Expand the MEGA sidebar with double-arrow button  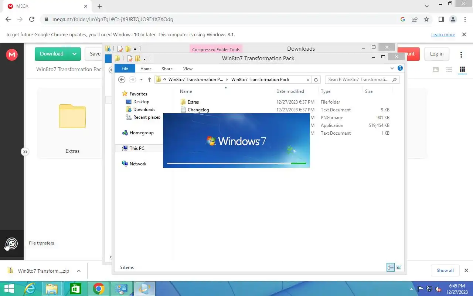(x=25, y=152)
